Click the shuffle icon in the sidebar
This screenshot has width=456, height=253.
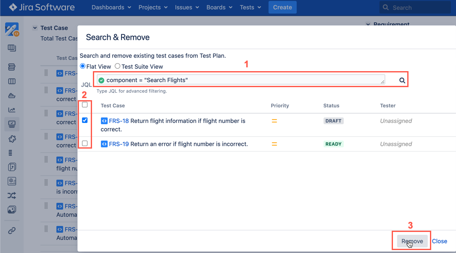tap(12, 195)
